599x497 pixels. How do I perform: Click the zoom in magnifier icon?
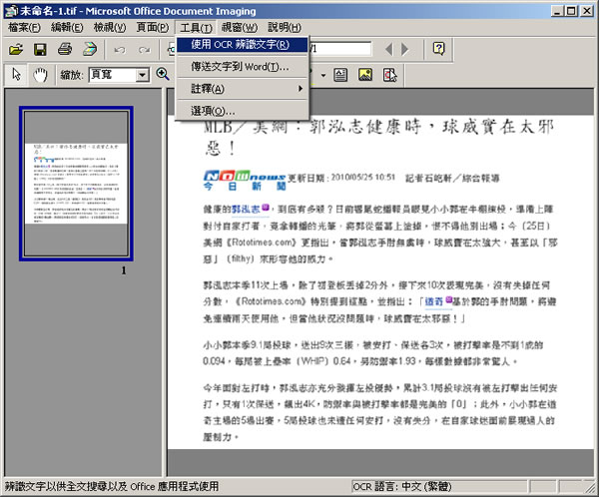coord(163,75)
